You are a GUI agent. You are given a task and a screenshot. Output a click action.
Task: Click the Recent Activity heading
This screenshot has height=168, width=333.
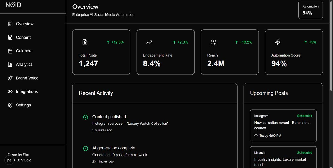tap(96, 93)
